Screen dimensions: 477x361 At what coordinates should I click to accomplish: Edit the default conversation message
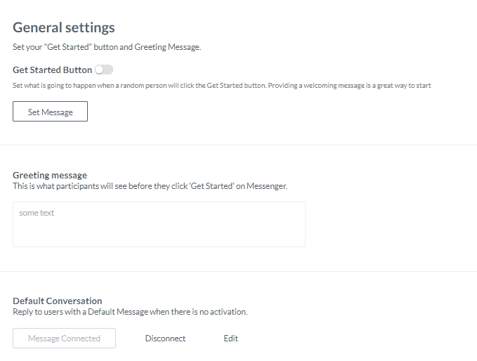pyautogui.click(x=231, y=339)
